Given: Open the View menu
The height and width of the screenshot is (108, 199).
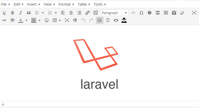Looking at the screenshot, I should pos(49,4).
